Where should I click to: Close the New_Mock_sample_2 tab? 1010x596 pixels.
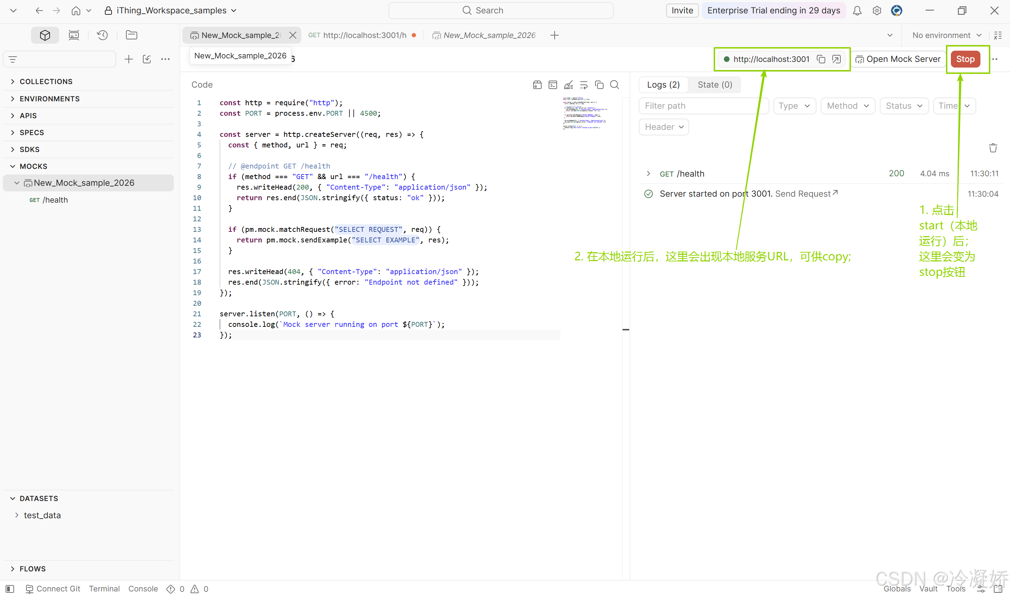293,35
